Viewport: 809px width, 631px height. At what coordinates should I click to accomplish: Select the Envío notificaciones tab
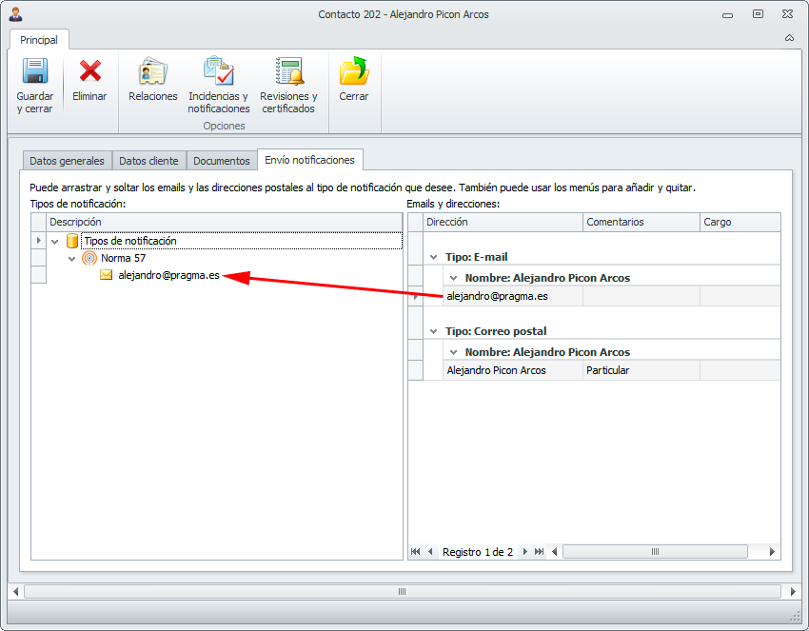(309, 160)
